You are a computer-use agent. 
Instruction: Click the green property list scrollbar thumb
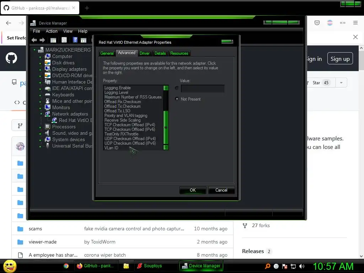coord(166,128)
